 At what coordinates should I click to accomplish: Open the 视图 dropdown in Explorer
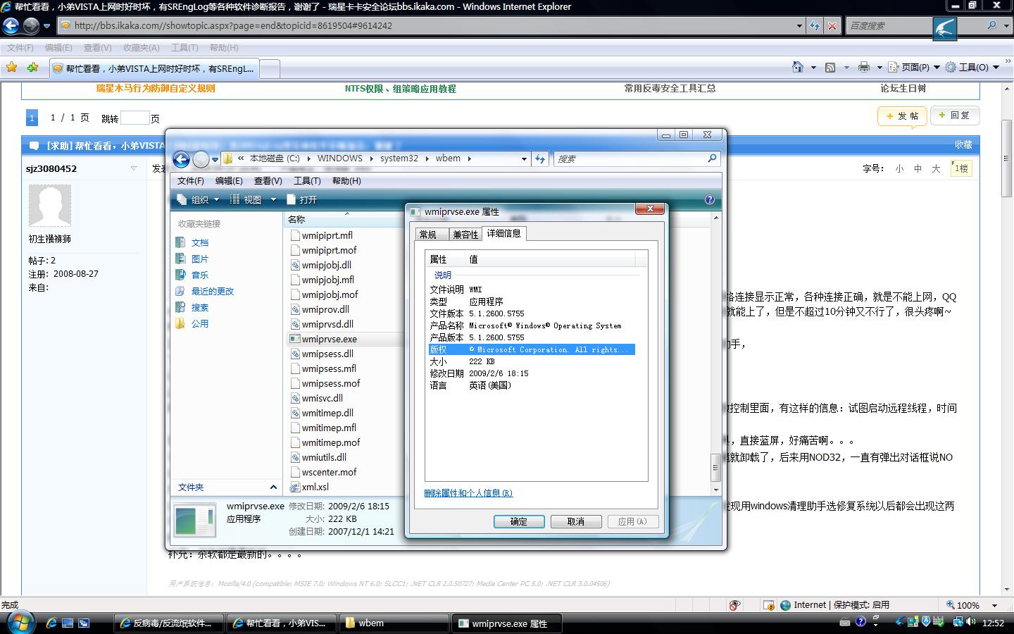point(253,199)
